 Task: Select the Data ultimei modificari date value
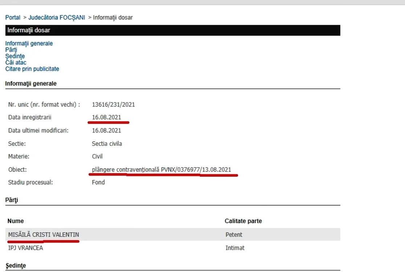click(106, 130)
